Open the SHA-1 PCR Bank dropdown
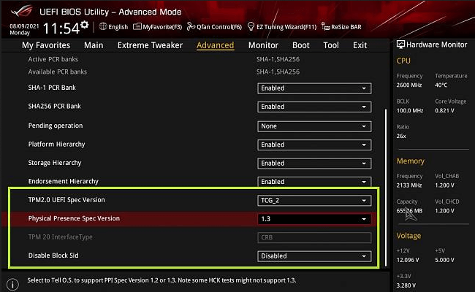The image size is (475, 292). point(314,88)
